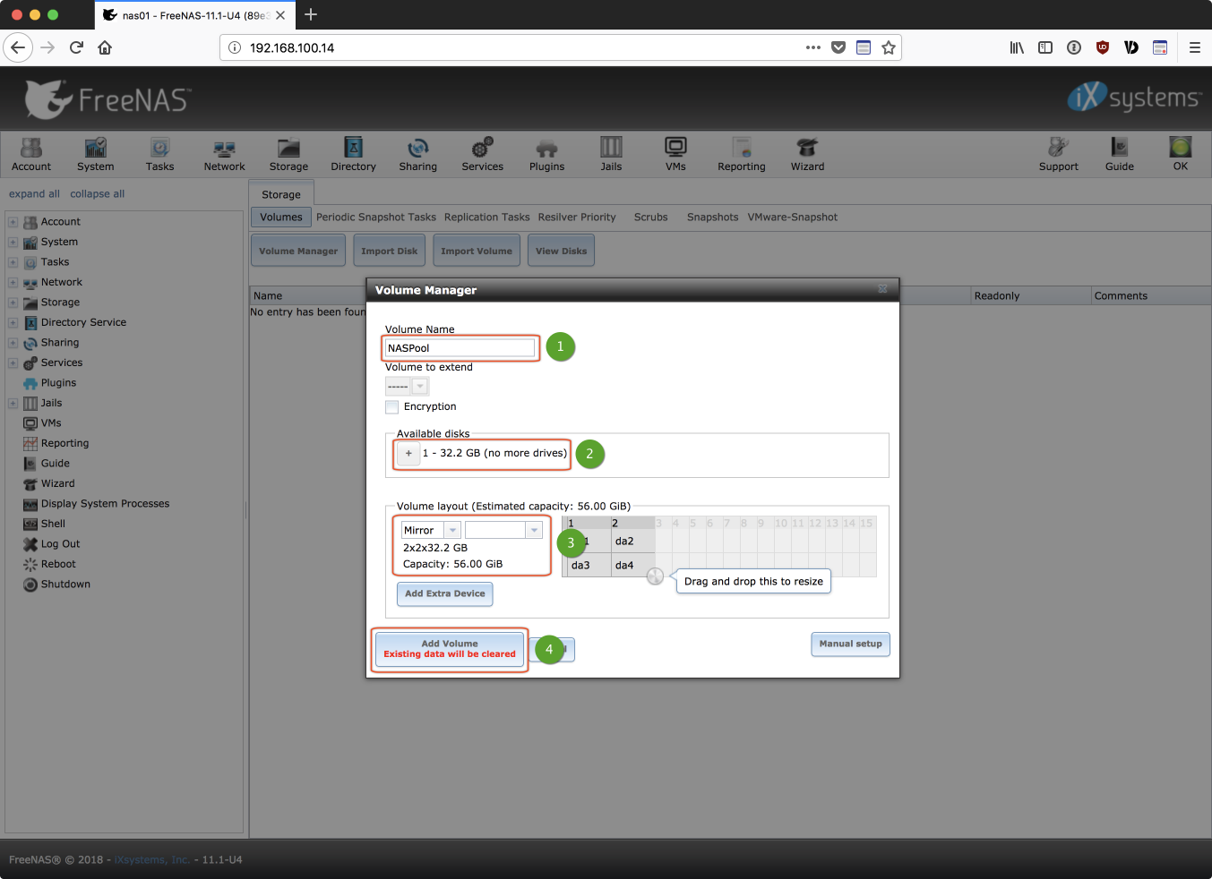Open the Reporting toolbar icon
Viewport: 1212px width, 879px height.
click(741, 153)
